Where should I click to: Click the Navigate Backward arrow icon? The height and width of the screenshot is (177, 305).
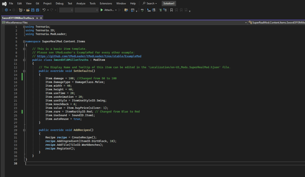(6, 10)
